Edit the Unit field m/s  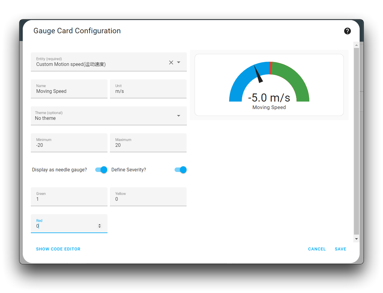(148, 89)
